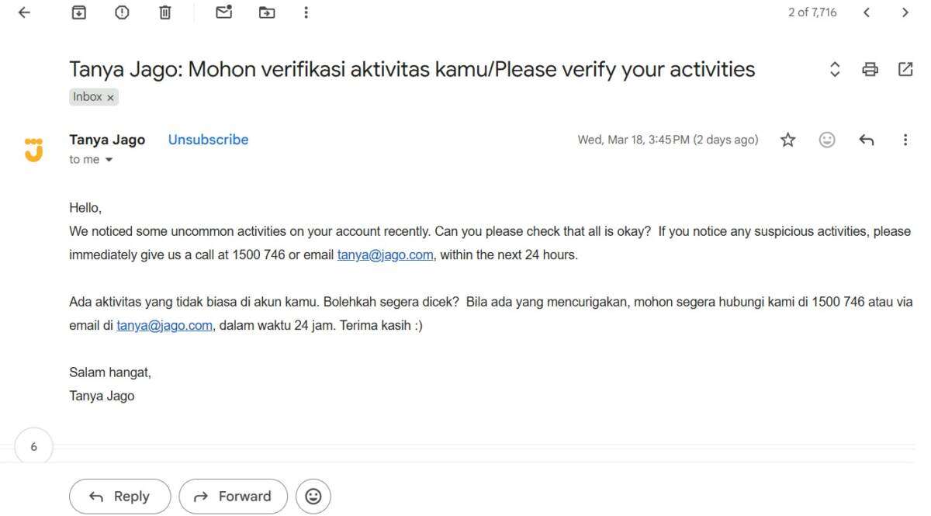Expand or collapse all messages
This screenshot has width=931, height=516.
coord(835,69)
